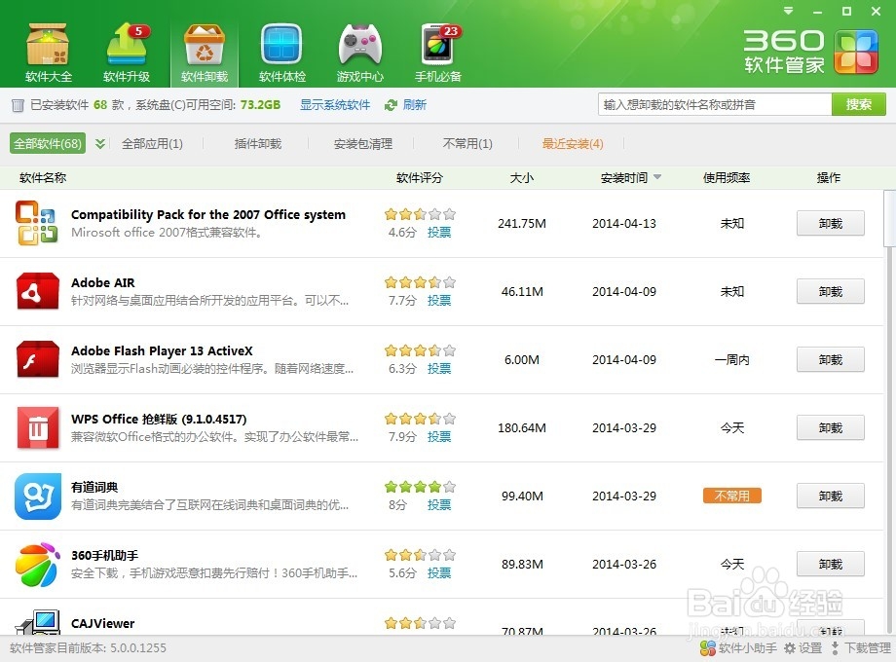Open 下载管理 download manager
Viewport: 896px width, 662px height.
(x=861, y=647)
